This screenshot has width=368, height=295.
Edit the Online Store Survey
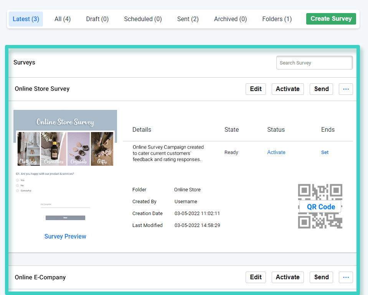point(255,89)
